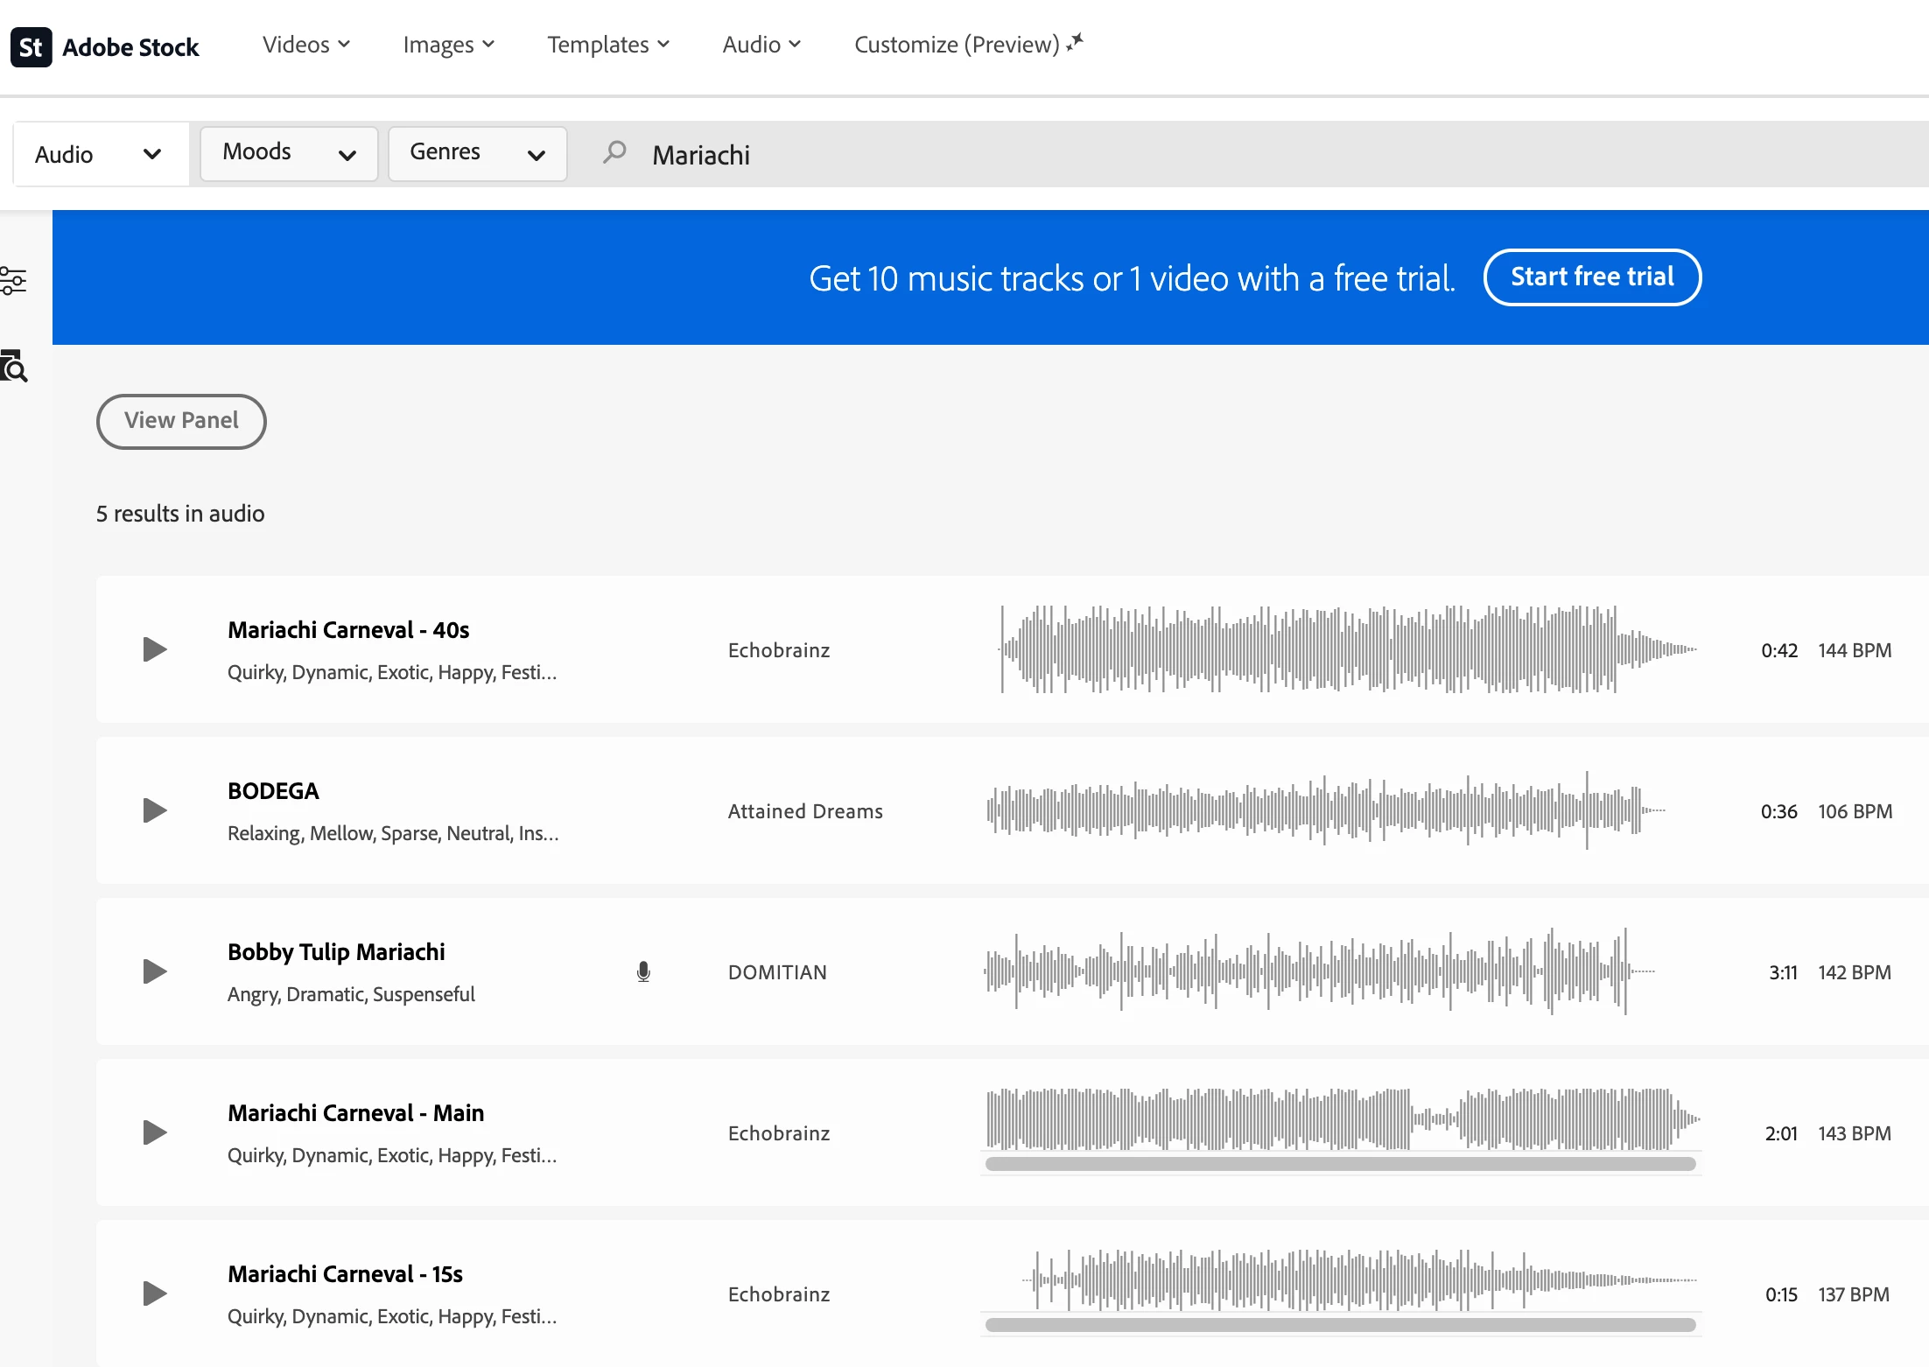1929x1367 pixels.
Task: Seek within Mariachi Carneval - 15s waveform
Action: click(1359, 1279)
